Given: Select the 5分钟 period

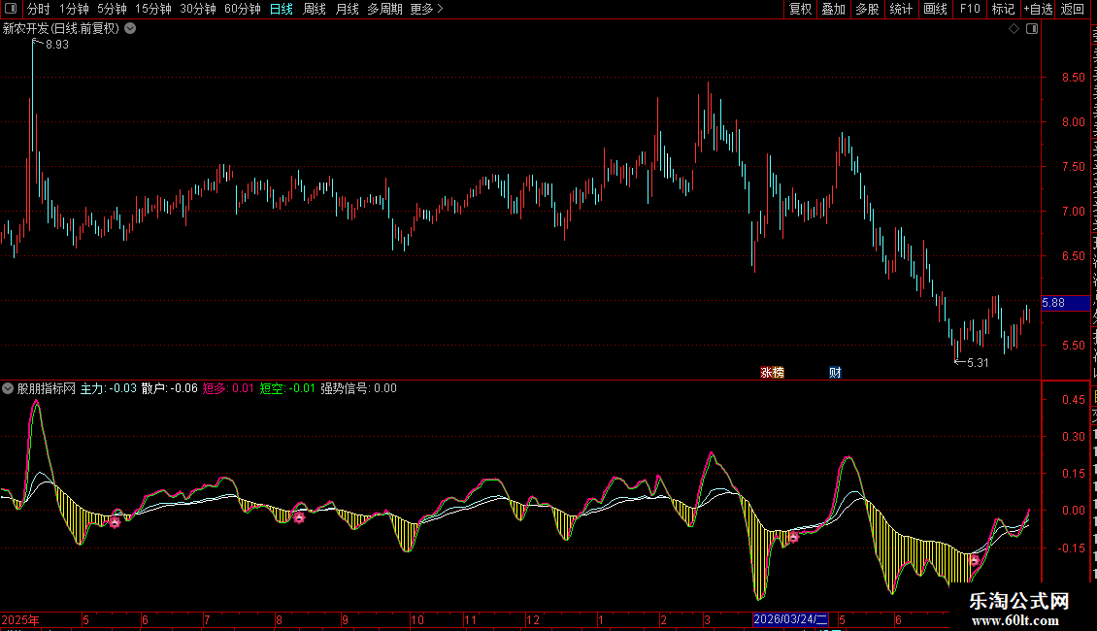Looking at the screenshot, I should point(112,9).
